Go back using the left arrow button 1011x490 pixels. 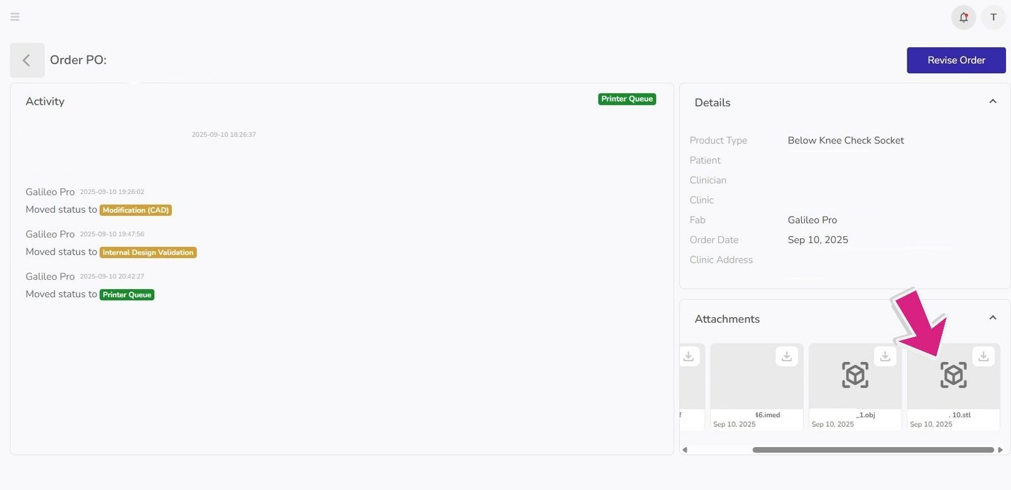tap(27, 61)
